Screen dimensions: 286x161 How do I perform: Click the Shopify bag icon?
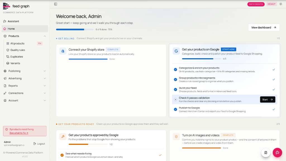(63, 51)
